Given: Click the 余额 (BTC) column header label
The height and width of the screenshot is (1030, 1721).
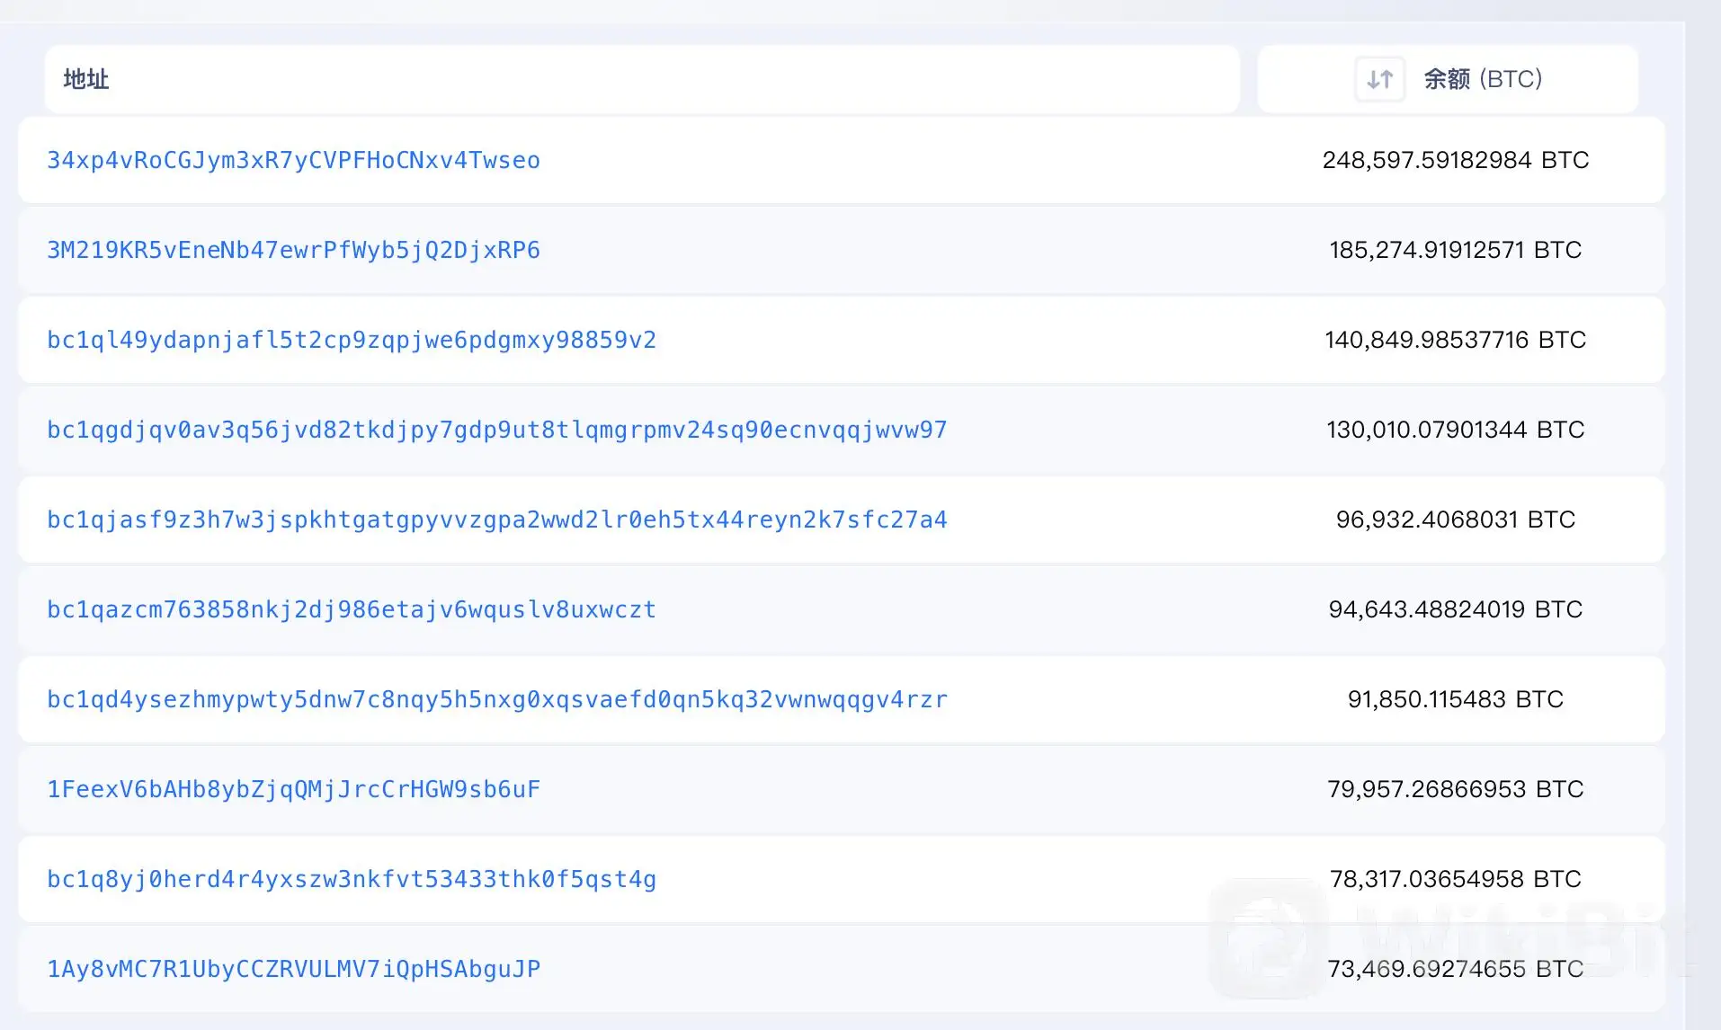Looking at the screenshot, I should (1483, 79).
